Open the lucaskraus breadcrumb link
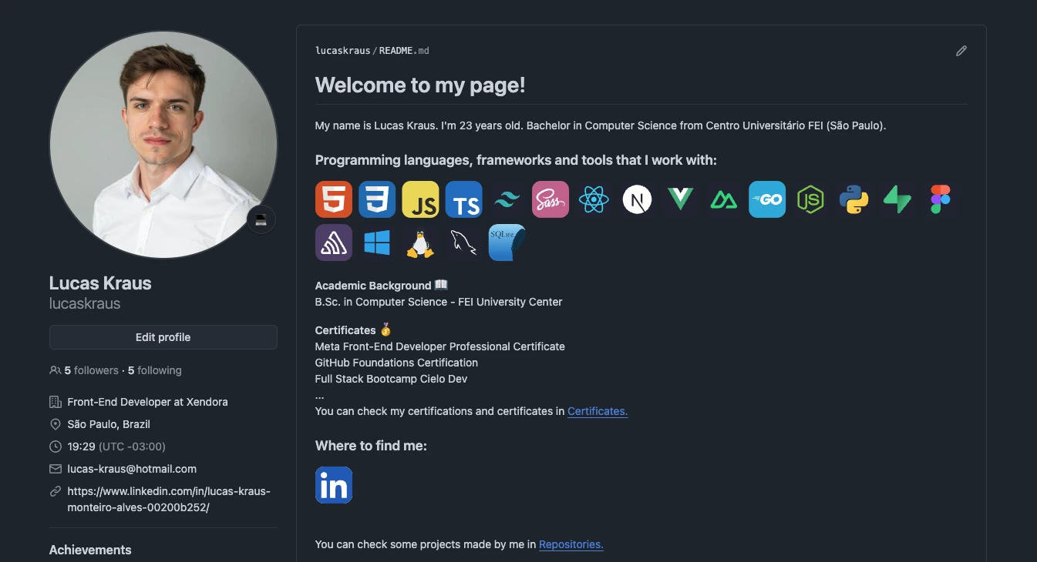Viewport: 1037px width, 562px height. pyautogui.click(x=342, y=50)
